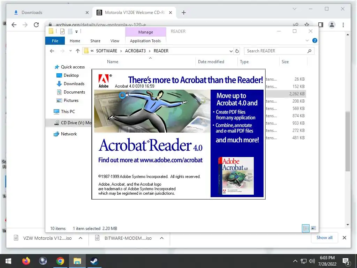Click the quick access Properties checkmark icon
This screenshot has width=357, height=268.
click(x=62, y=31)
